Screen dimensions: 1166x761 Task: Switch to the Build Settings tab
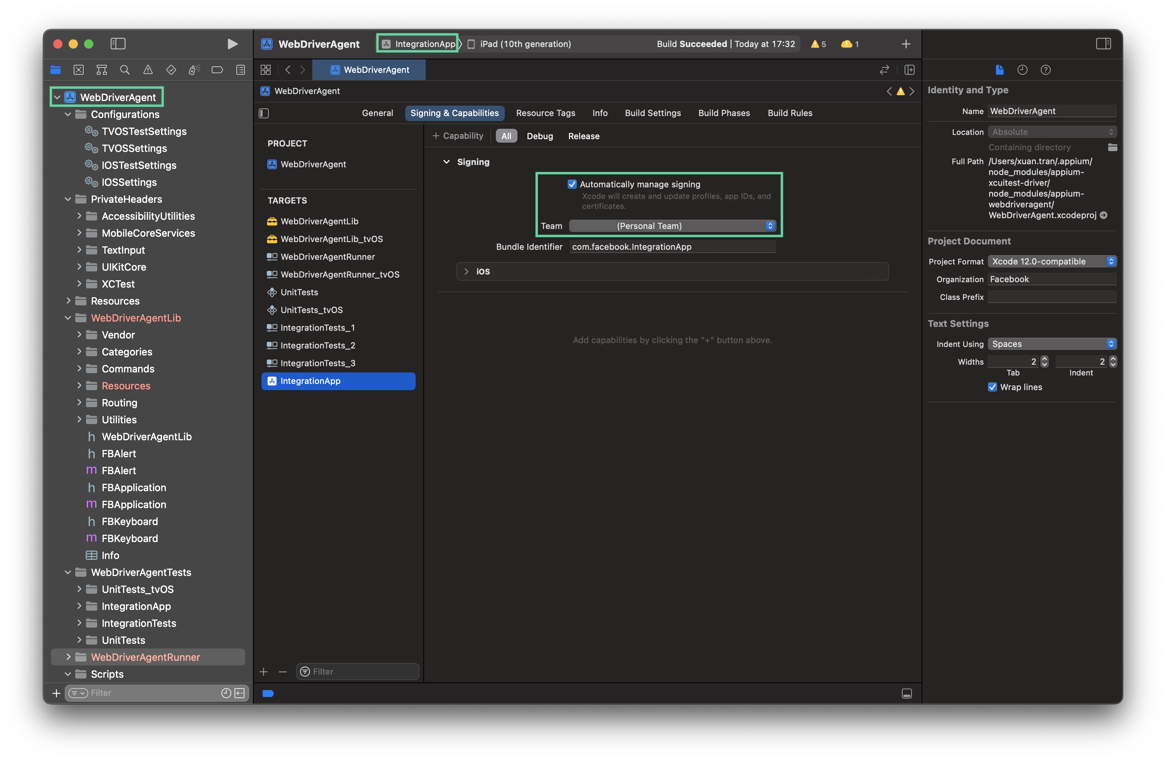click(652, 113)
